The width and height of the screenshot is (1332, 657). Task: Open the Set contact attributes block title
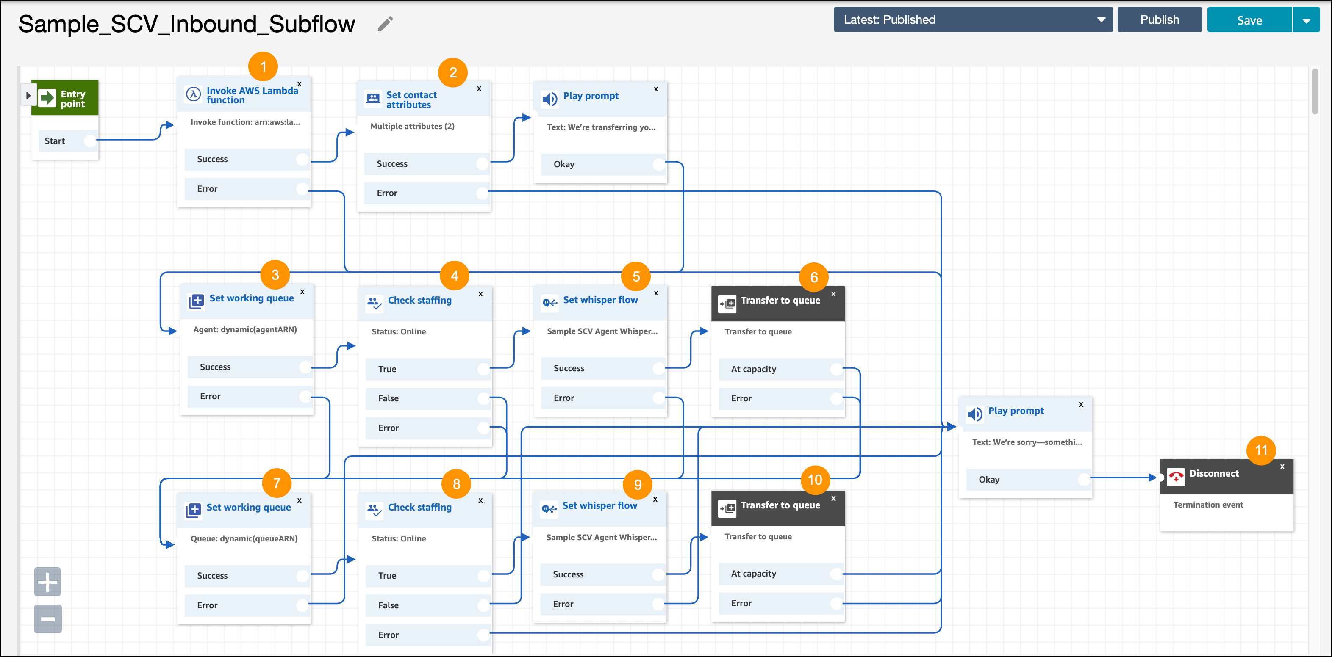pos(412,99)
